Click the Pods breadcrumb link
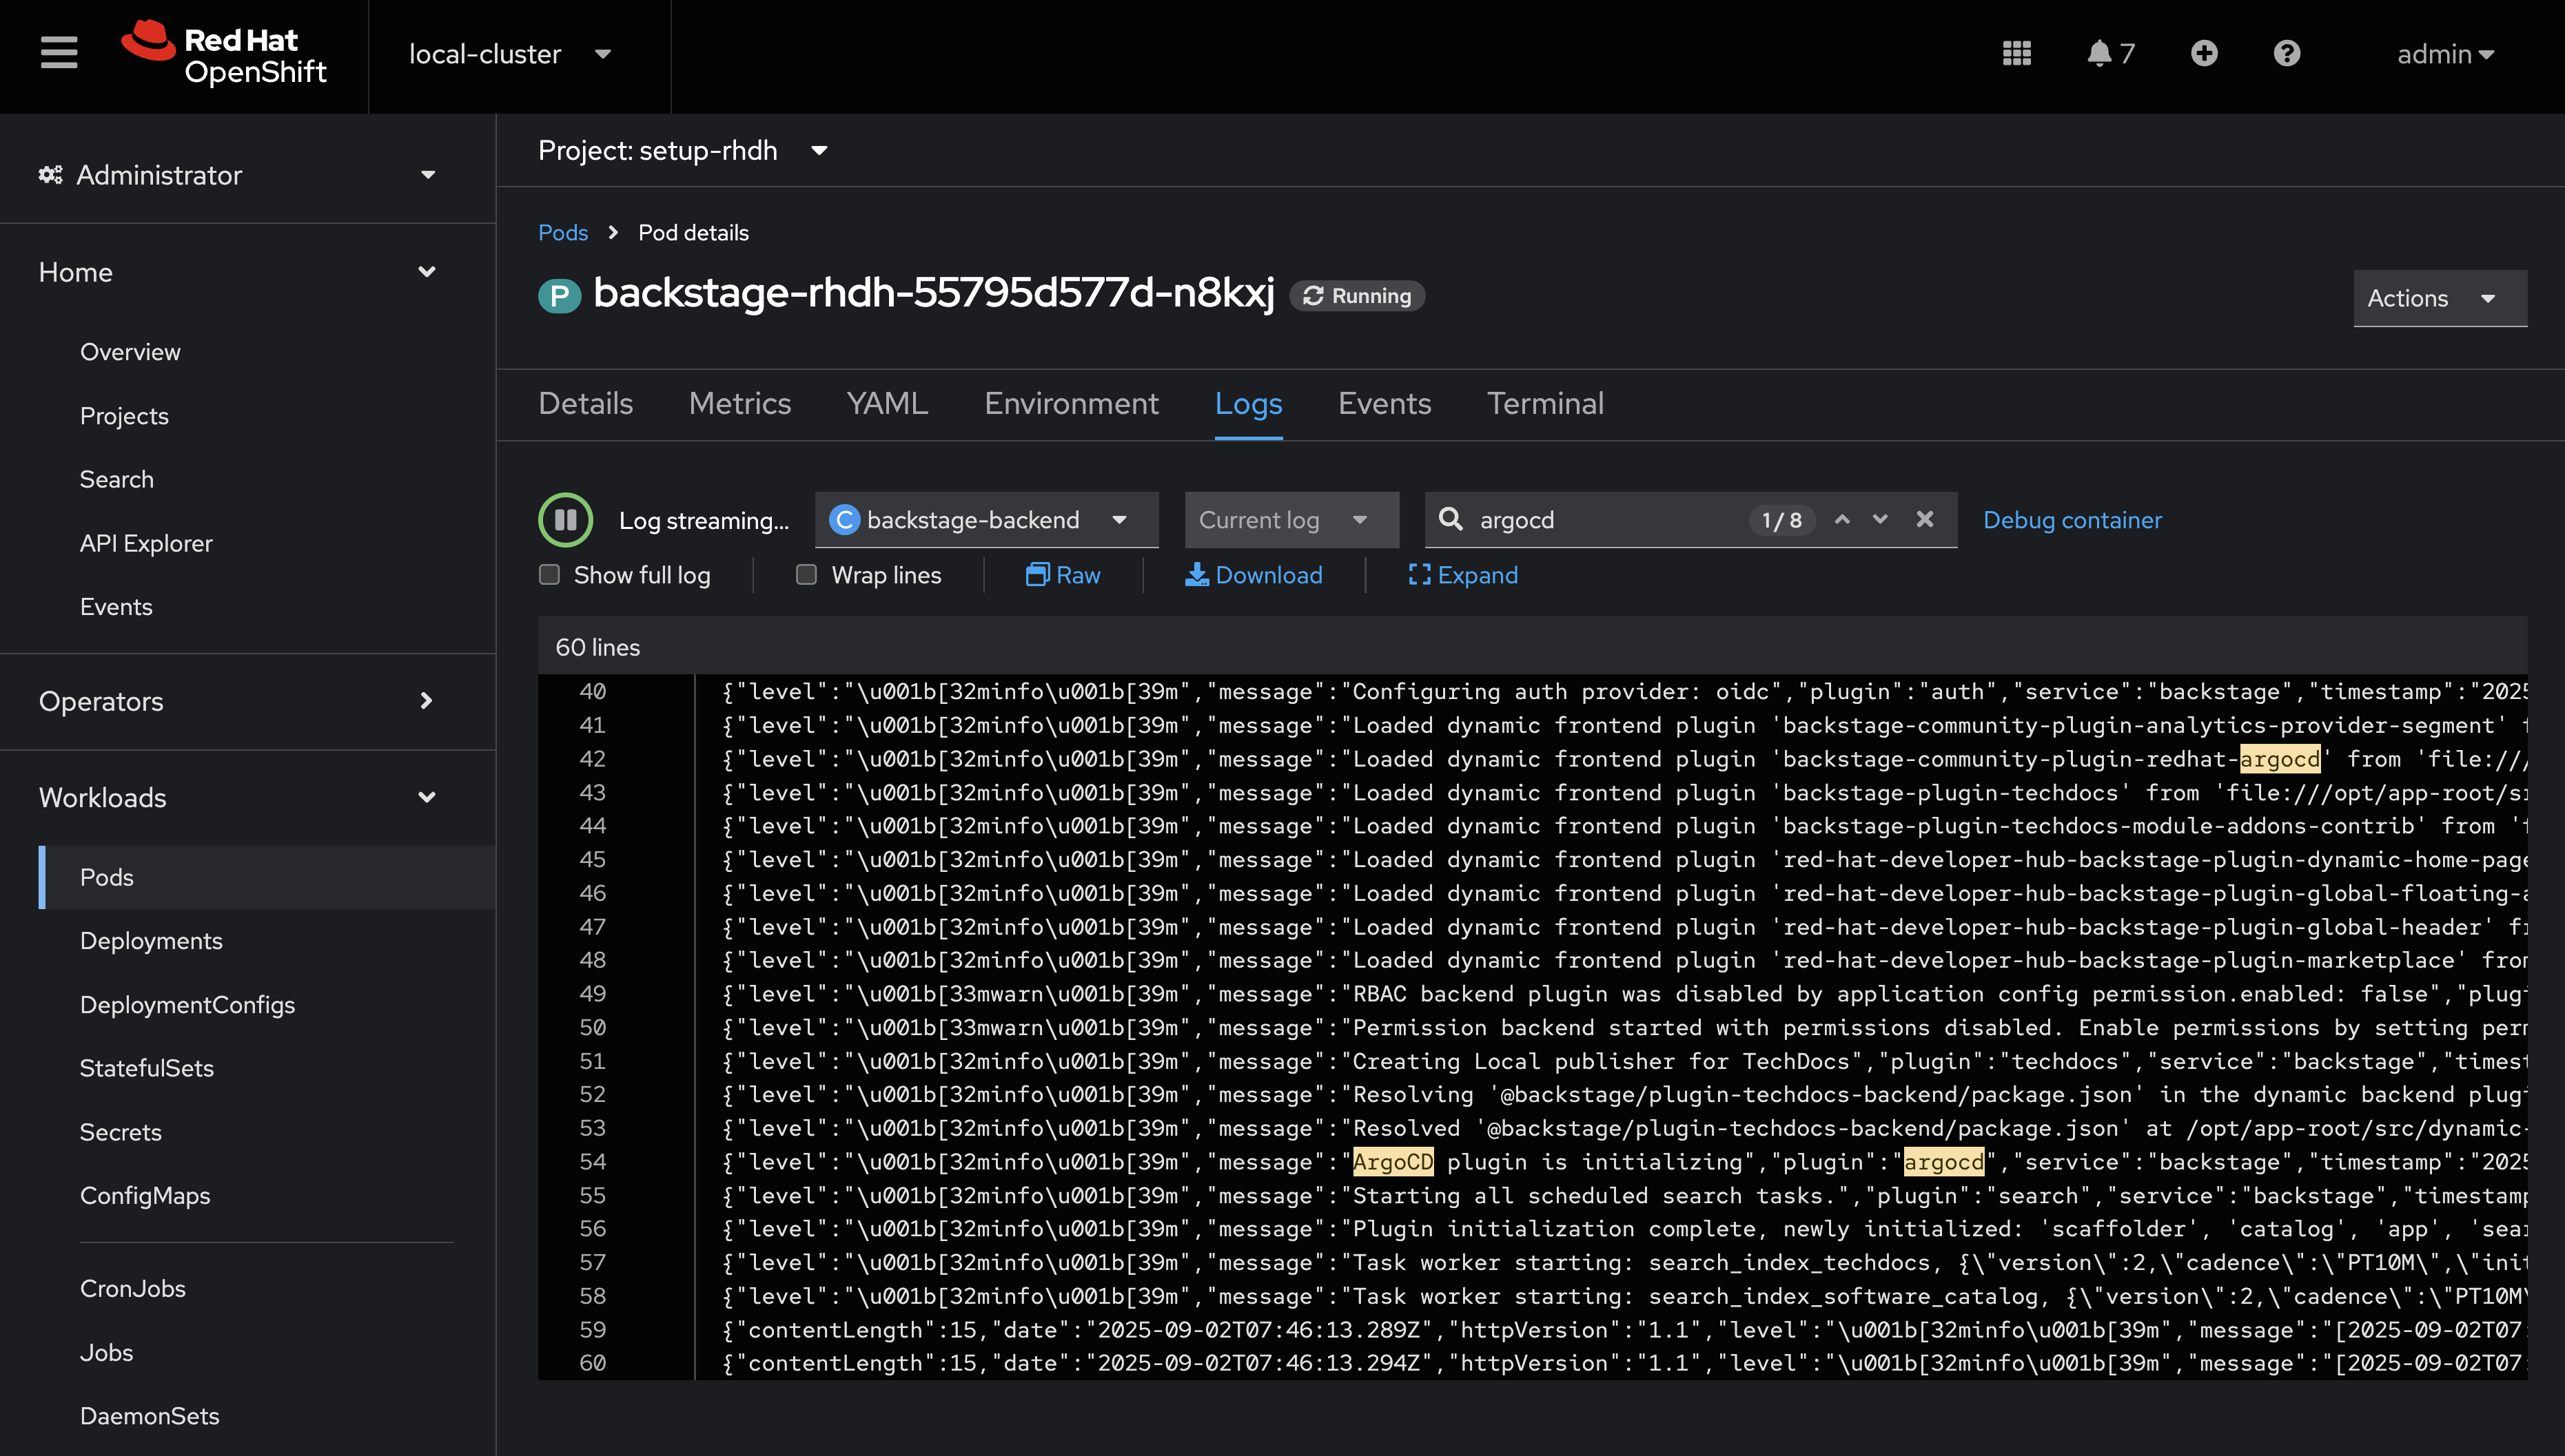Screen dimensions: 2565x1456 pyautogui.click(x=563, y=233)
